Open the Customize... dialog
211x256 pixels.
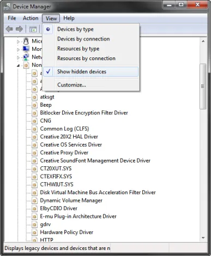[x=91, y=85]
